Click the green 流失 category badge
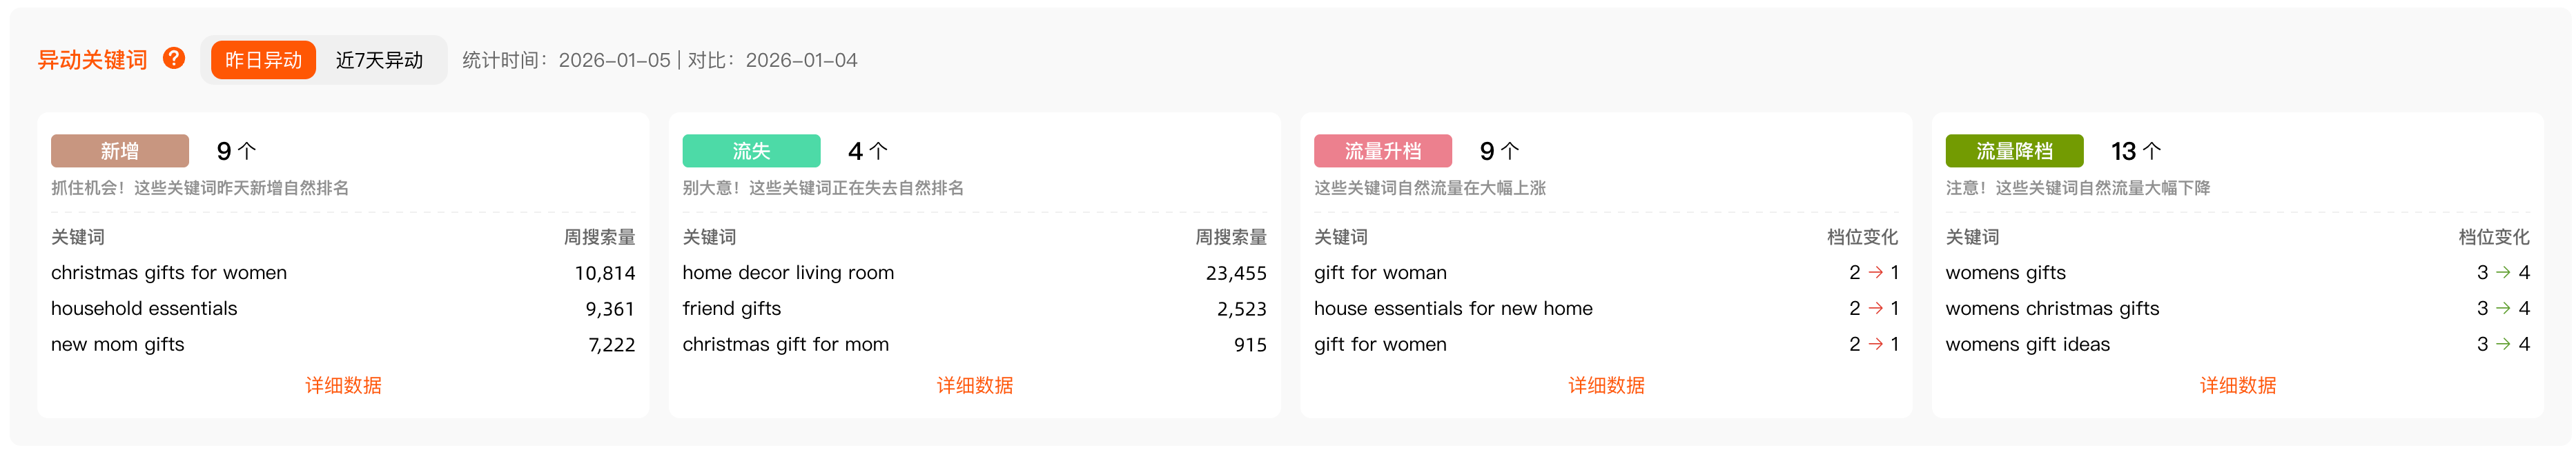The image size is (2576, 452). coord(751,151)
